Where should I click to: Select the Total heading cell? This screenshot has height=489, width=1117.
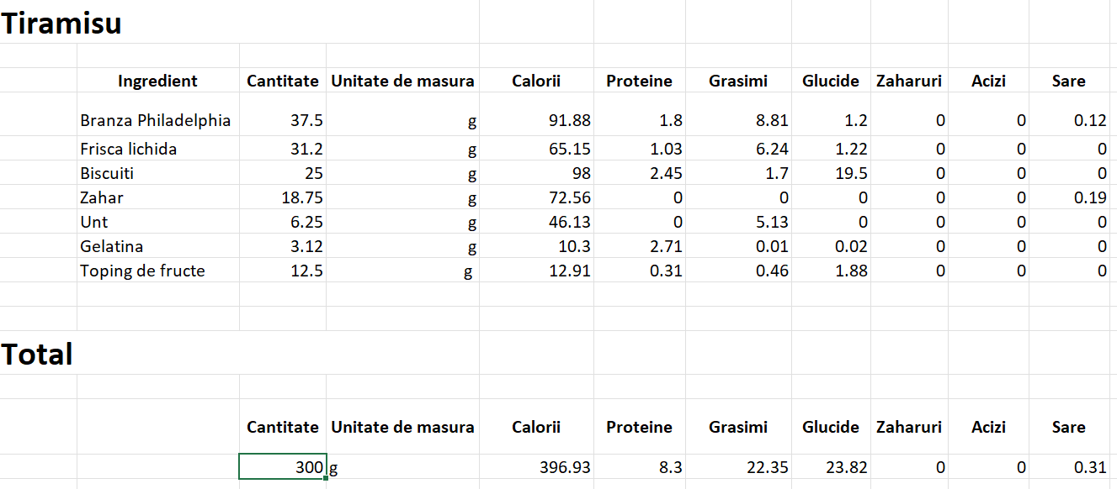click(x=38, y=355)
